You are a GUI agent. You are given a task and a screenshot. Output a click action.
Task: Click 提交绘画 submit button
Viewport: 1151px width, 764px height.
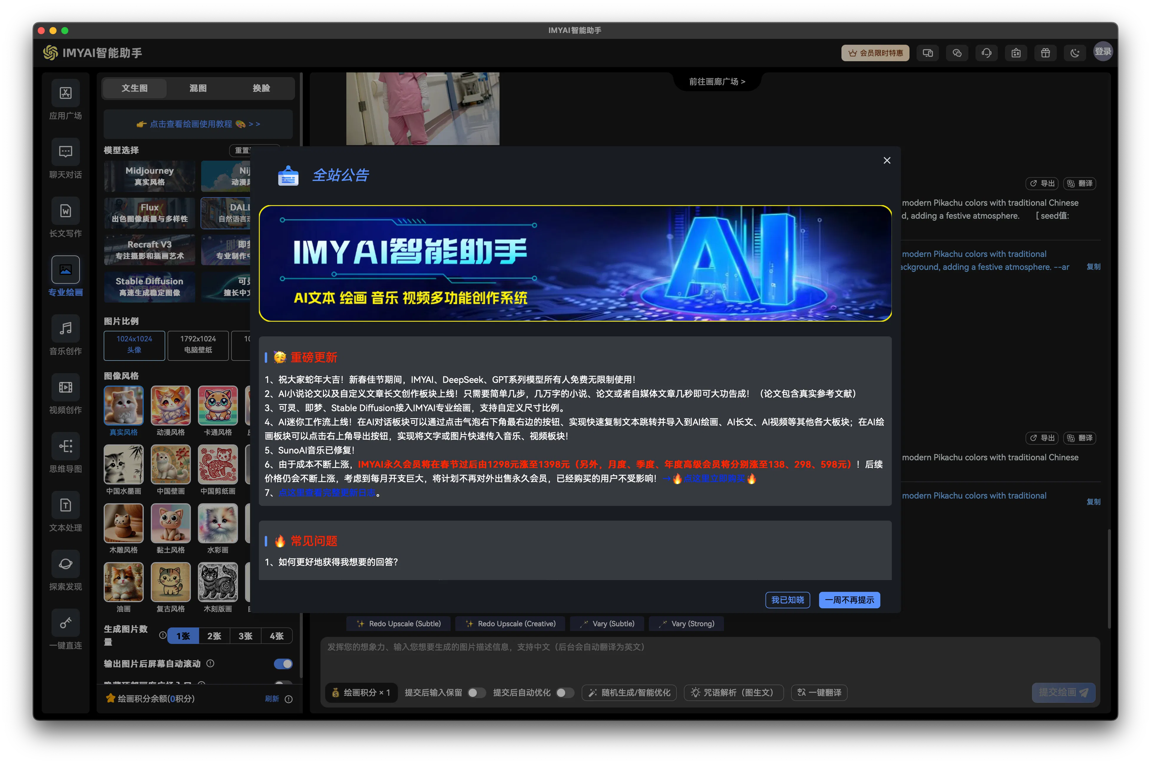pos(1063,692)
